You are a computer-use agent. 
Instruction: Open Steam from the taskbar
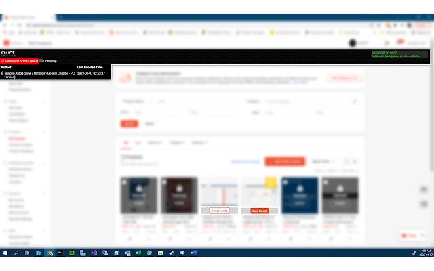[x=172, y=253]
